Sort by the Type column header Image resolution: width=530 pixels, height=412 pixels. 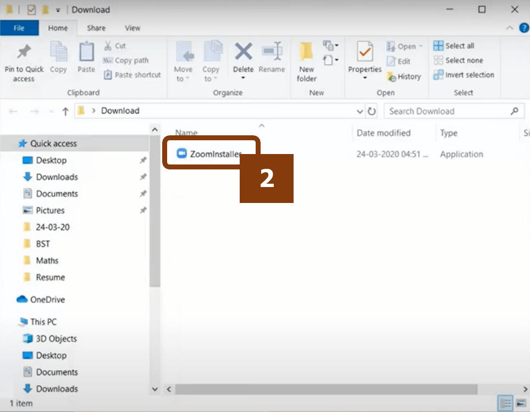click(449, 133)
